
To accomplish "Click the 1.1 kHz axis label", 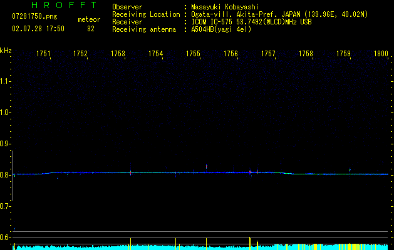I will [5, 81].
